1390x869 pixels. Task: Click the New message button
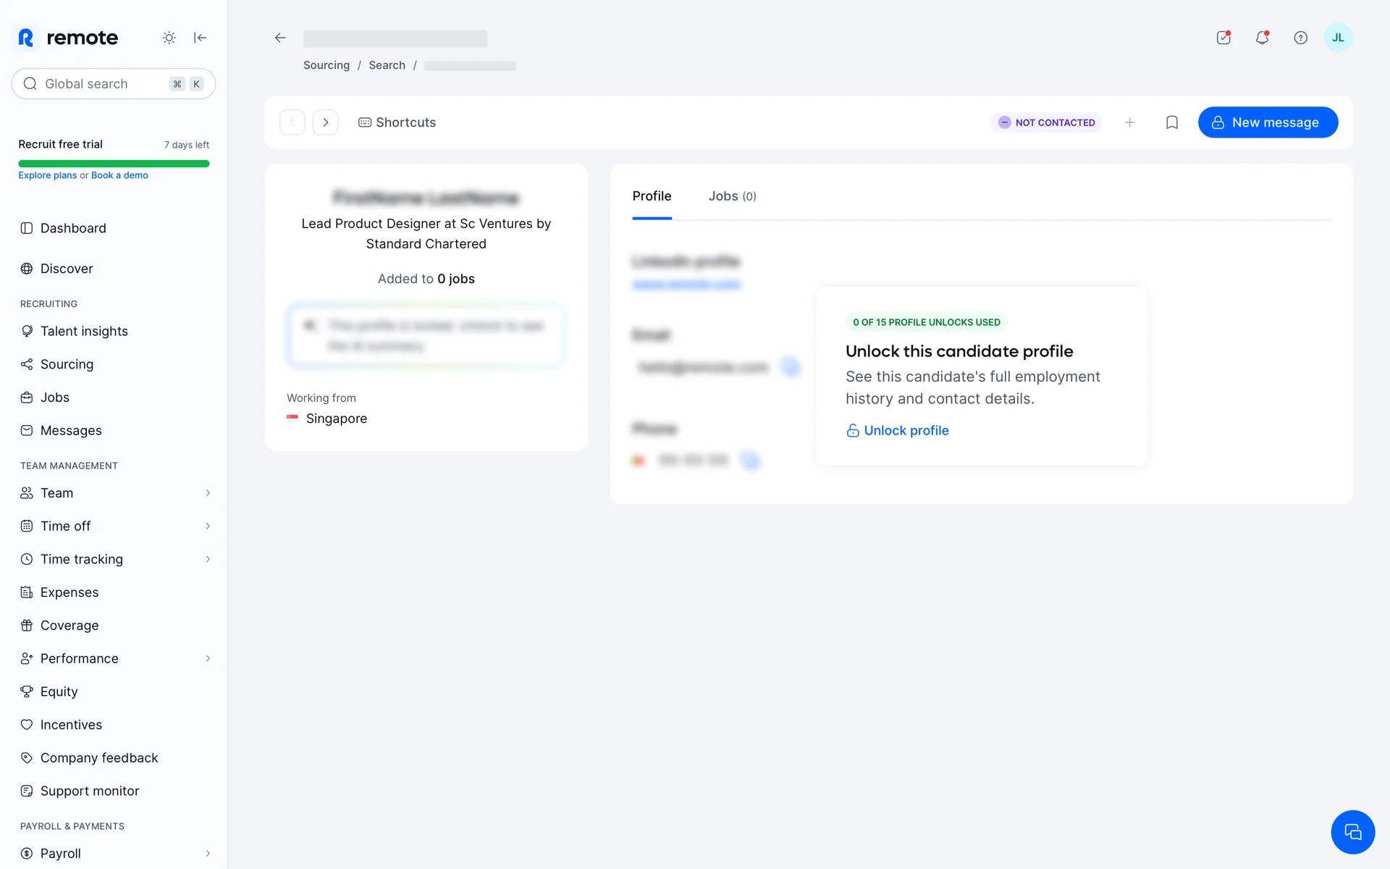pyautogui.click(x=1268, y=122)
